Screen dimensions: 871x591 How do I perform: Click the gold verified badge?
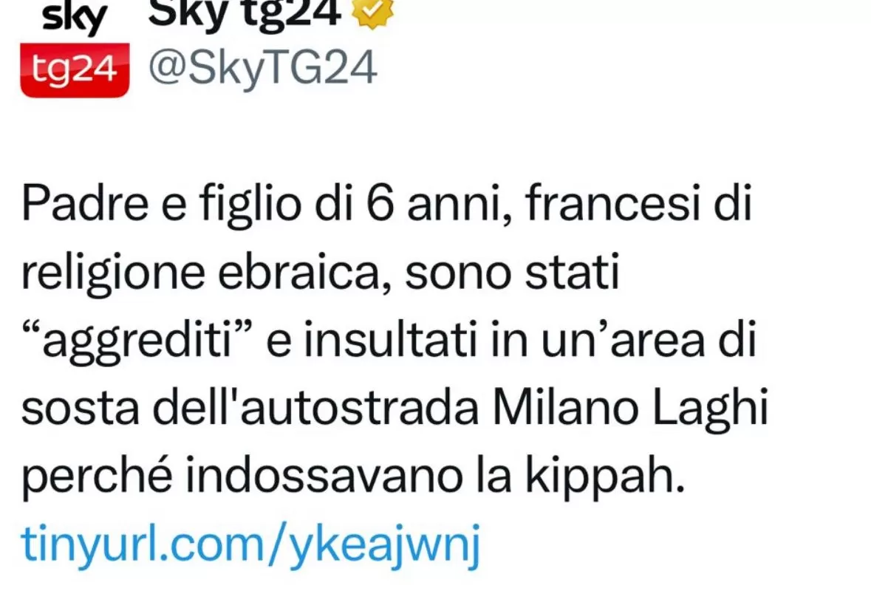coord(373,13)
